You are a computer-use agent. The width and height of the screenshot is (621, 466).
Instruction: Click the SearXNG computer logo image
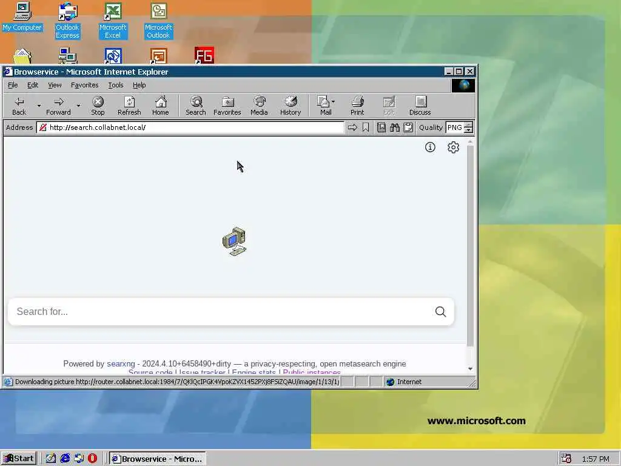[x=234, y=241]
